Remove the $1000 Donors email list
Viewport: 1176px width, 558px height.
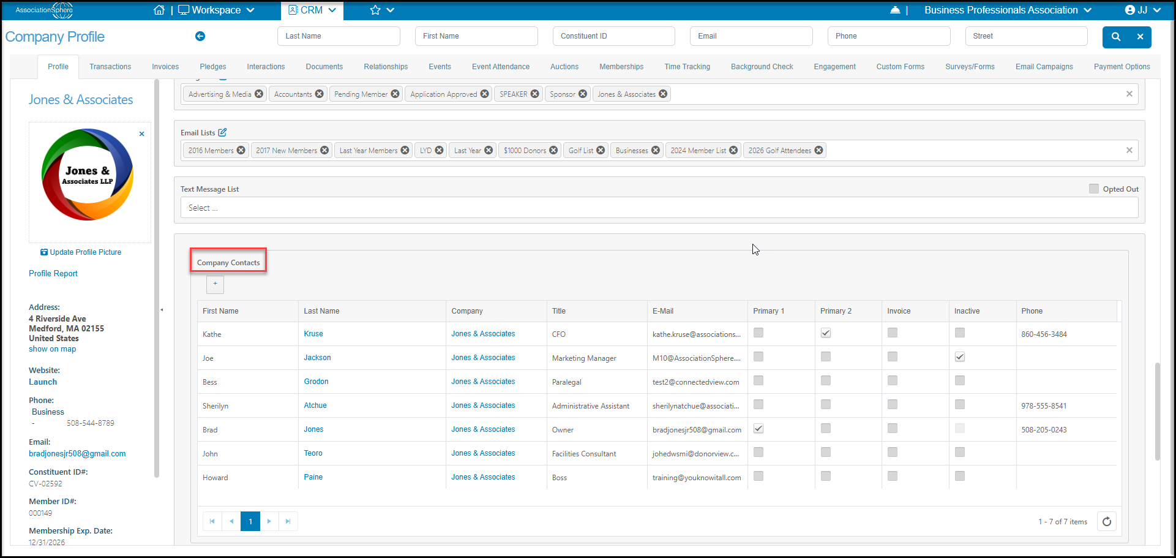click(x=553, y=150)
